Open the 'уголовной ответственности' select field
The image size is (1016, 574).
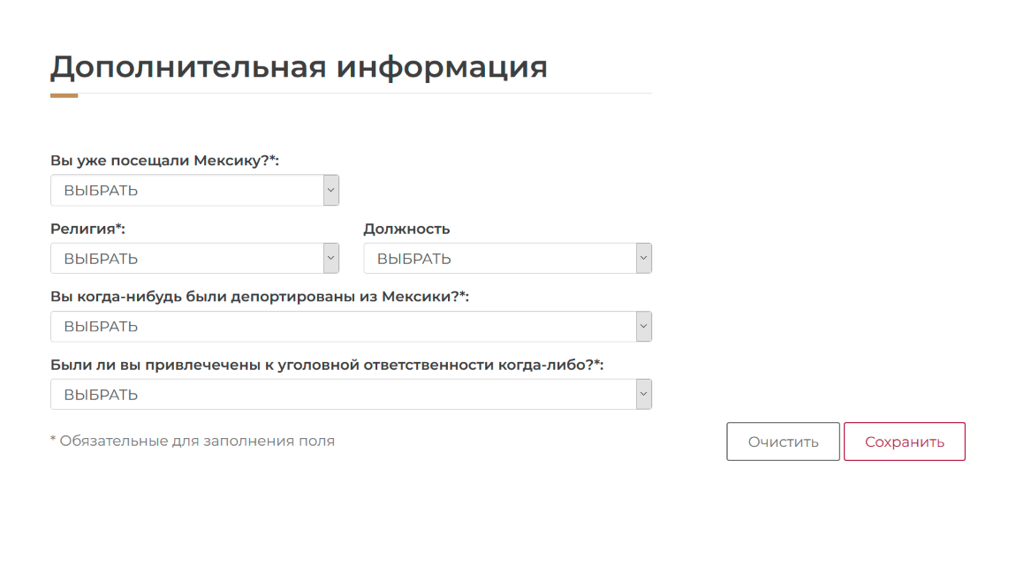pyautogui.click(x=344, y=395)
